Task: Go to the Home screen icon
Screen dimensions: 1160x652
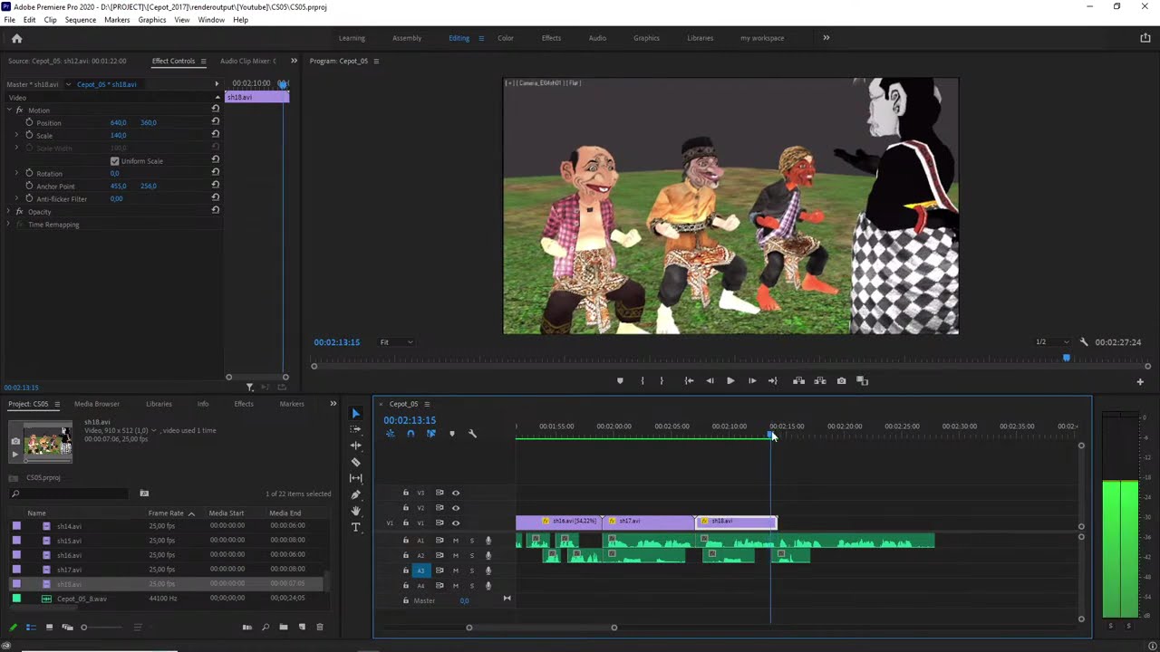Action: click(x=16, y=38)
